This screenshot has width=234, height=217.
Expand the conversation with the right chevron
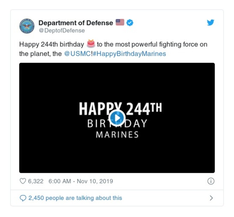point(211,198)
